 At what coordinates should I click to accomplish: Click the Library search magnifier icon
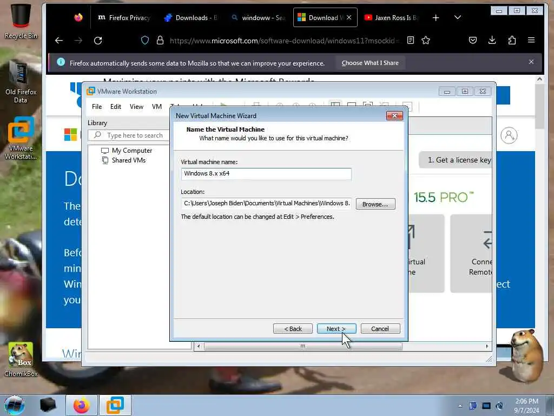(97, 135)
